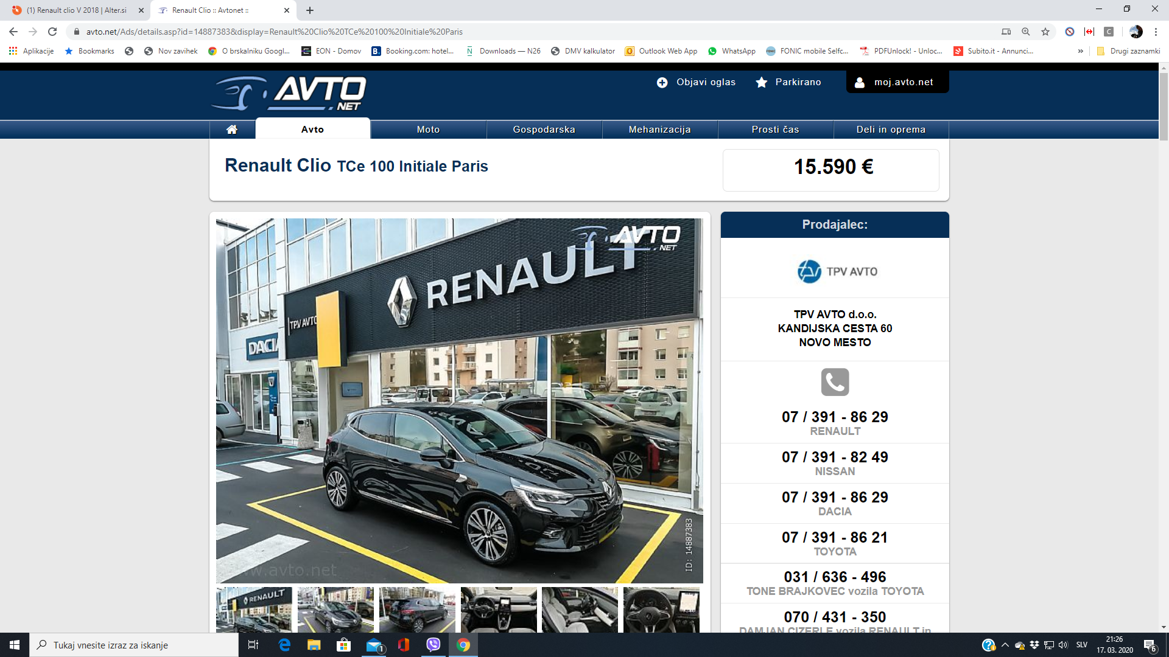Image resolution: width=1169 pixels, height=657 pixels.
Task: Launch Microsoft Edge from the taskbar
Action: [284, 645]
